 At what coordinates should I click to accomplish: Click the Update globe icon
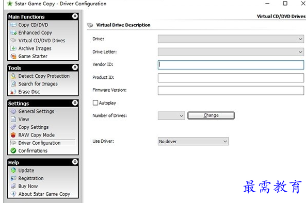(13, 170)
